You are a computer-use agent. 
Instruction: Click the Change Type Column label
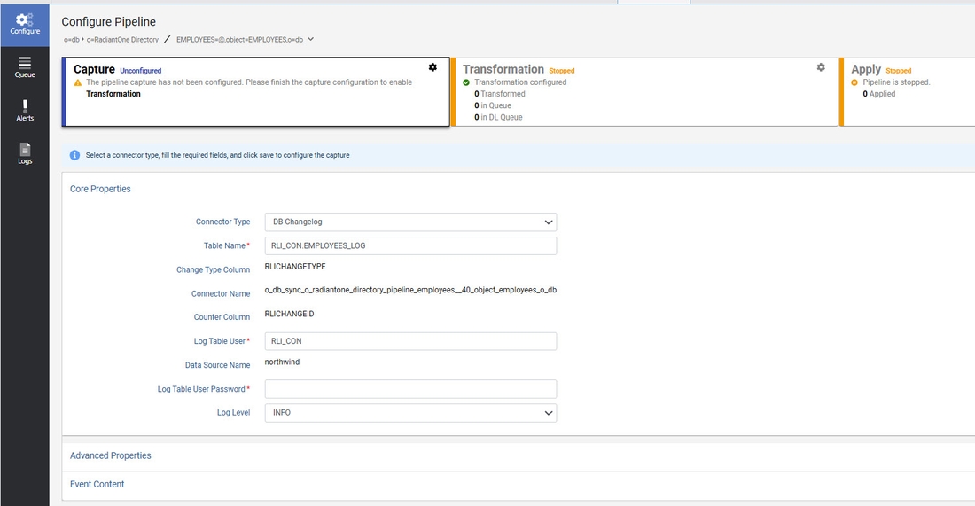213,269
